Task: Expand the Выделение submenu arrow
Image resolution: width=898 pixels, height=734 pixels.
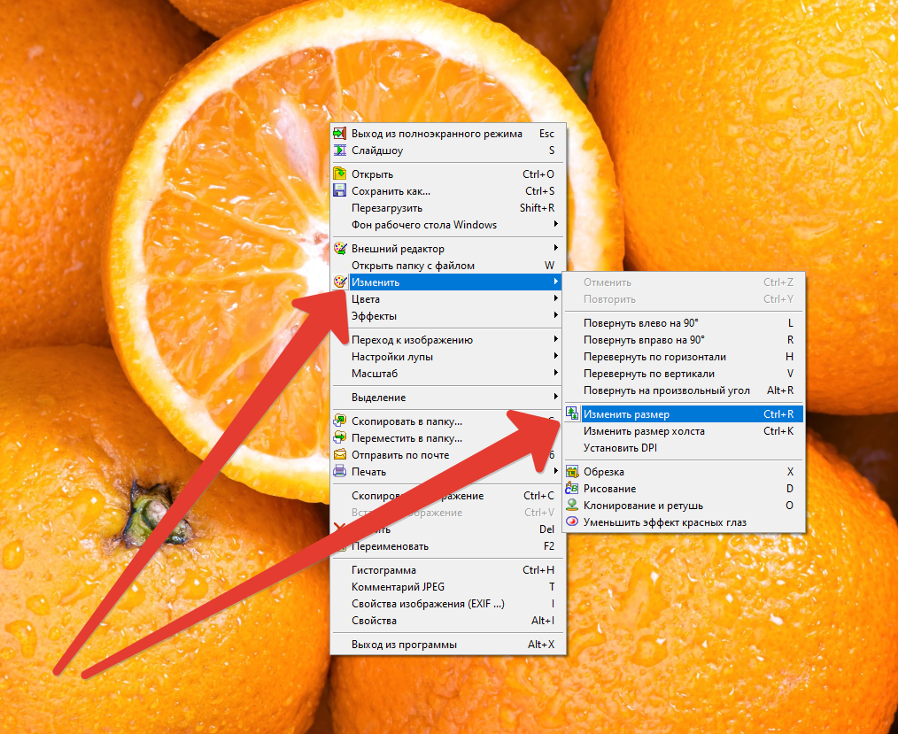Action: pyautogui.click(x=555, y=396)
